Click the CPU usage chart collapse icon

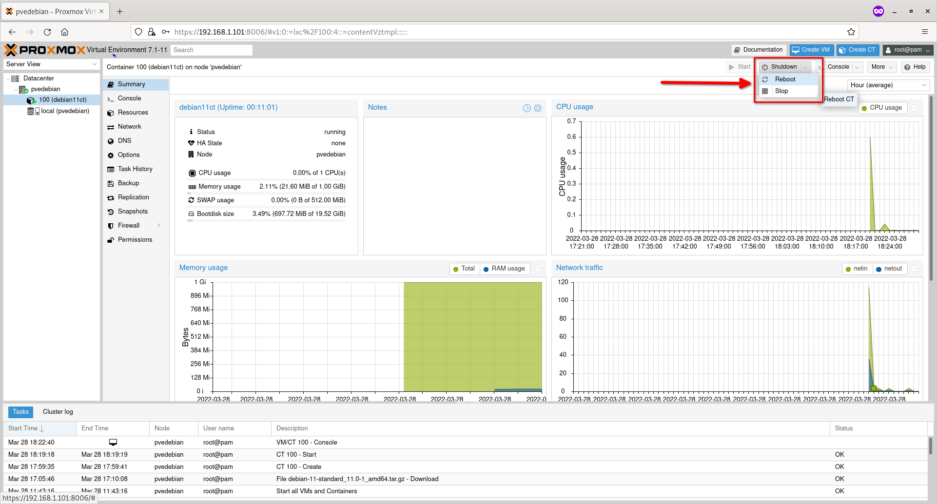(x=915, y=108)
